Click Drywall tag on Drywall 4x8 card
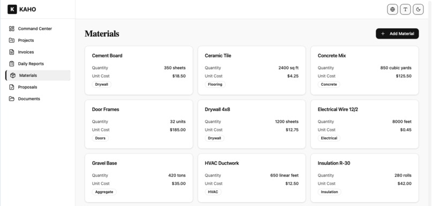Image resolution: width=432 pixels, height=206 pixels. pyautogui.click(x=214, y=138)
